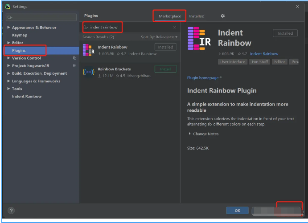Click the magnifier icon in settings search
Viewport: 308px width, 223px height.
click(10, 17)
